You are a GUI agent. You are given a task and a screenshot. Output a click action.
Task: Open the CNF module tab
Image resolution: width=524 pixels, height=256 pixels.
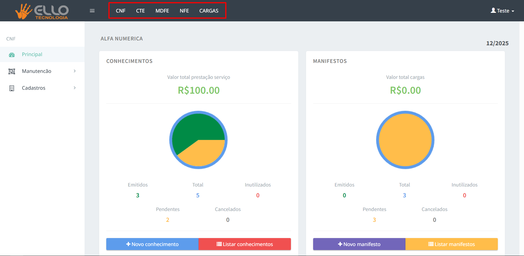[121, 11]
